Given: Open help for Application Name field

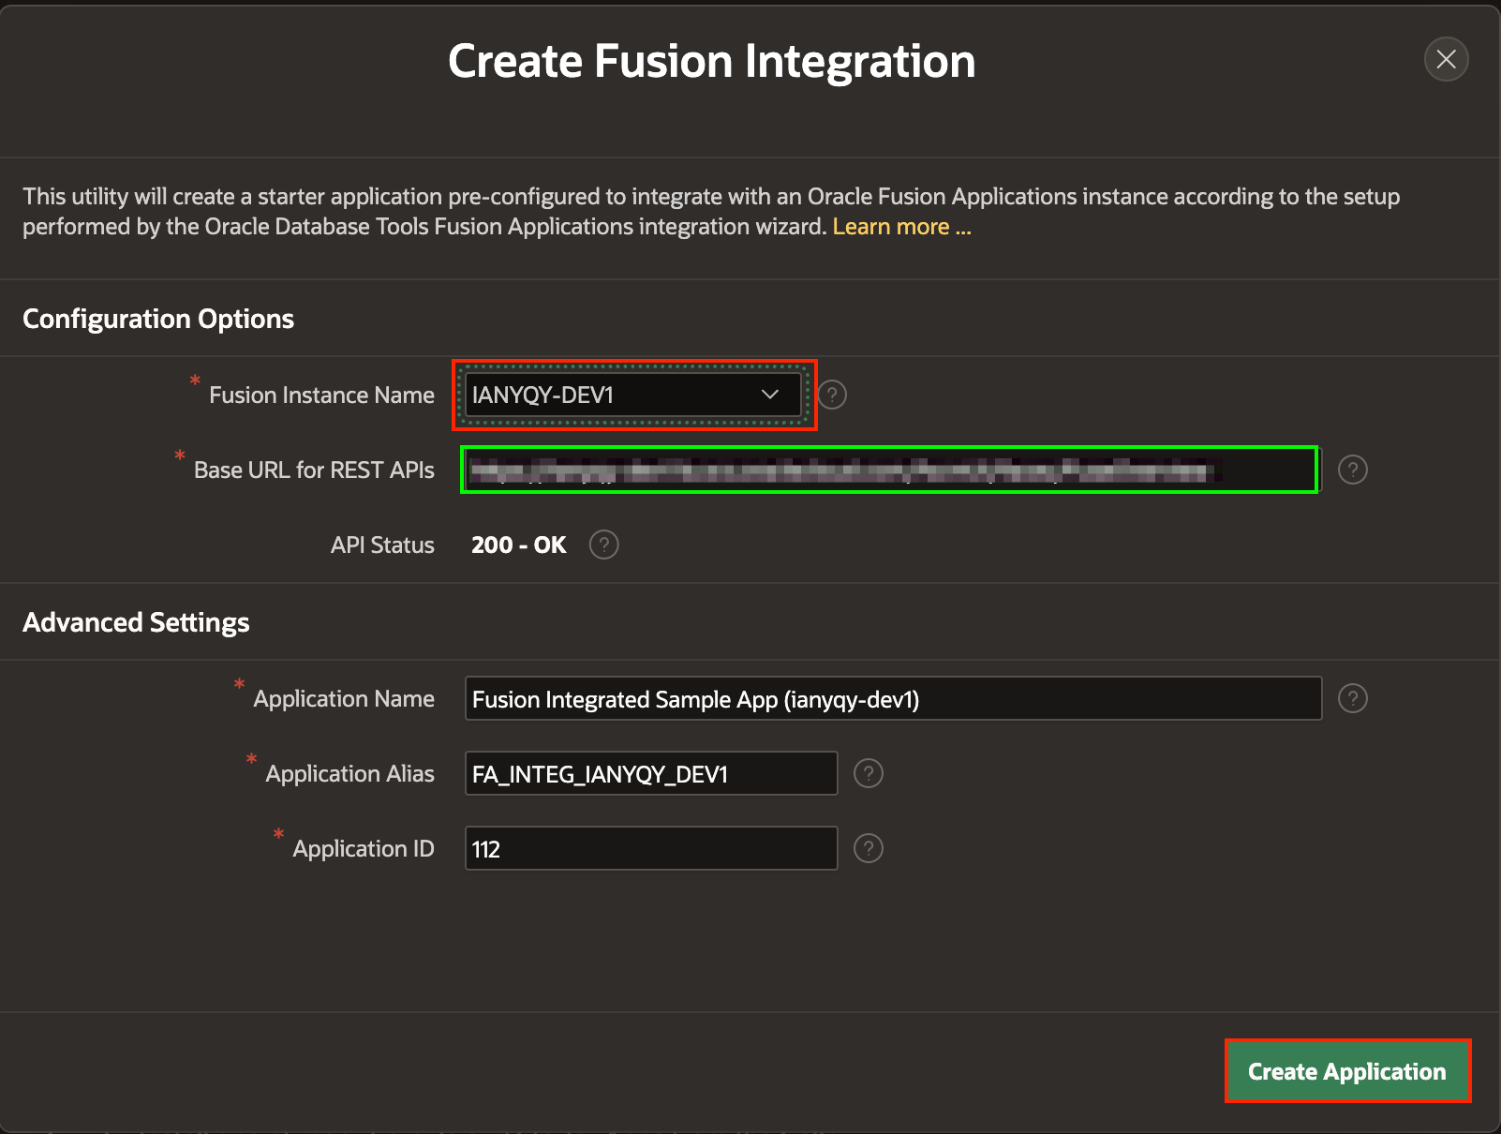Looking at the screenshot, I should (1352, 698).
